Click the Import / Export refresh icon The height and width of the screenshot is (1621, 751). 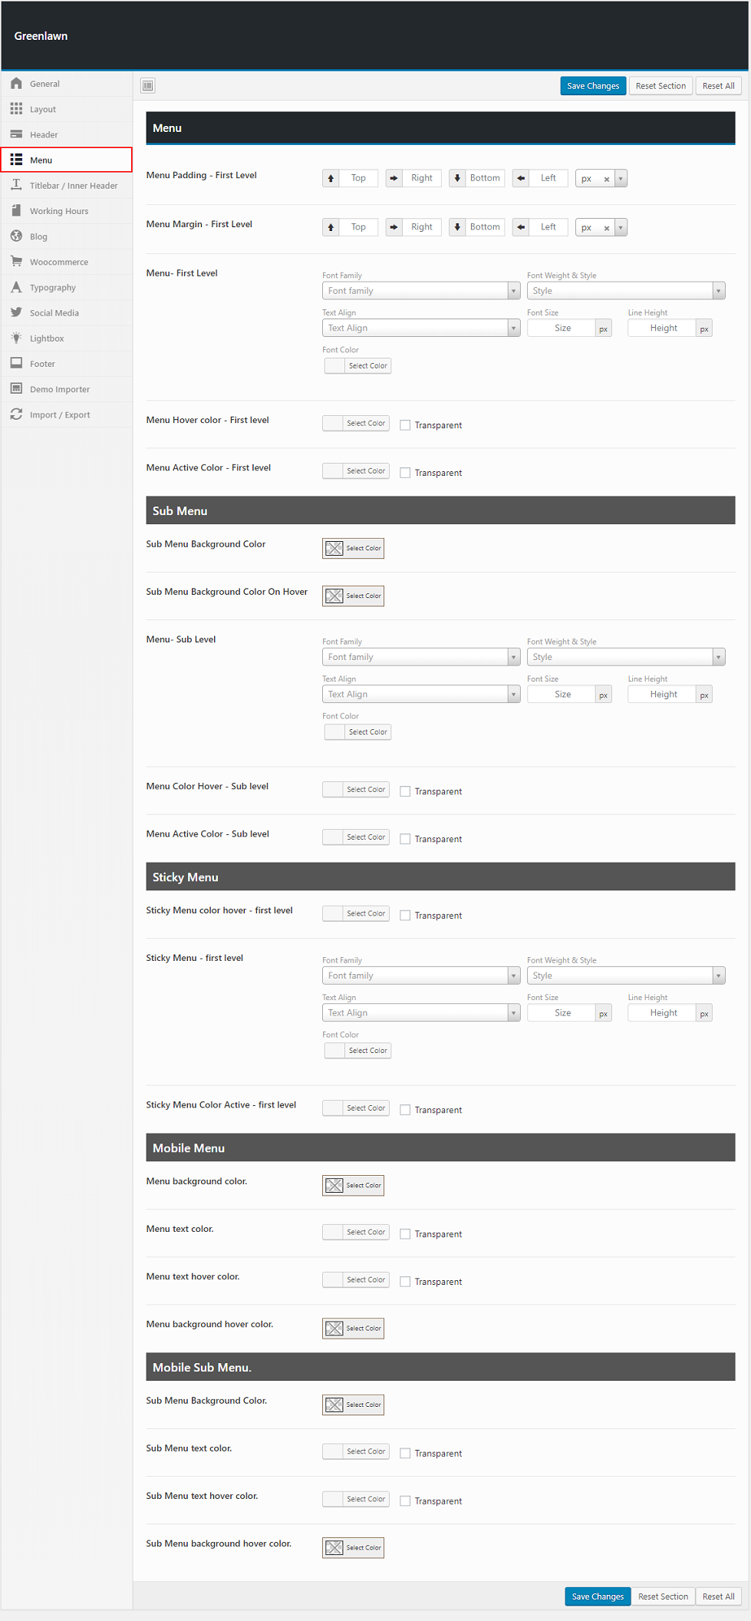[x=16, y=414]
